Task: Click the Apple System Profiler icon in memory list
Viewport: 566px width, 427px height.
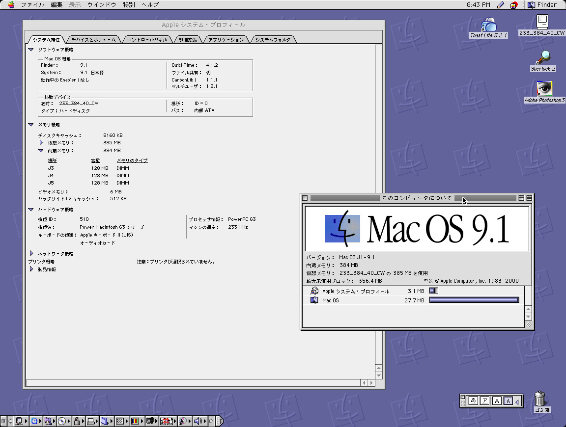Action: coord(314,291)
